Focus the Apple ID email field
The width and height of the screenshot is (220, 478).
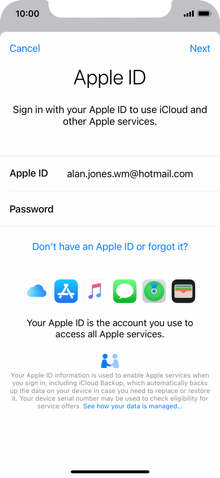(130, 174)
